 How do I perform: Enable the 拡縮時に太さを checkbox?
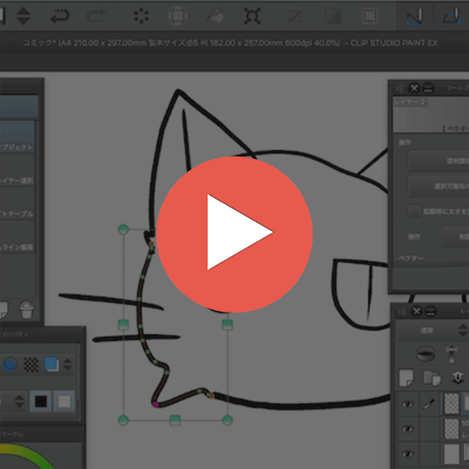[x=414, y=211]
